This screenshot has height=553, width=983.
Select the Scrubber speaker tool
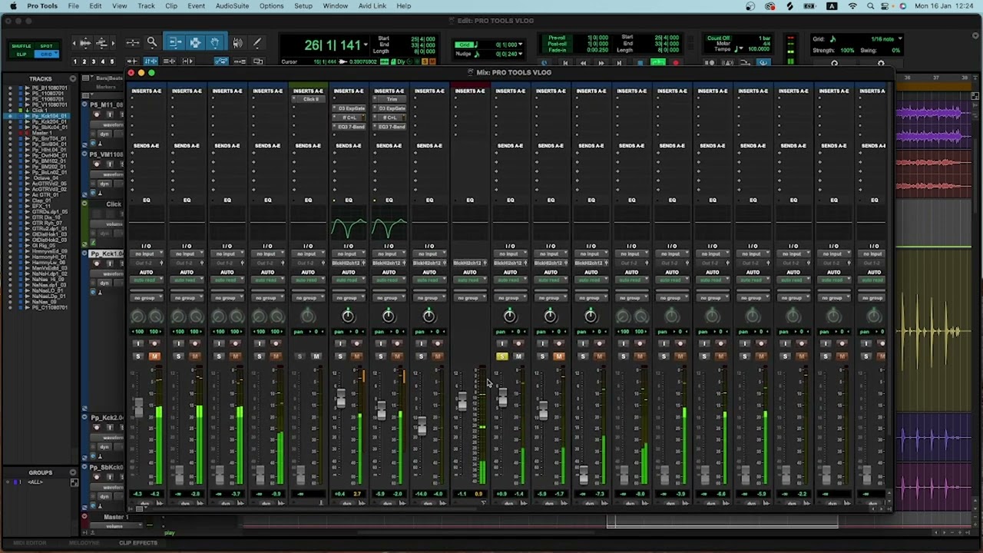237,43
